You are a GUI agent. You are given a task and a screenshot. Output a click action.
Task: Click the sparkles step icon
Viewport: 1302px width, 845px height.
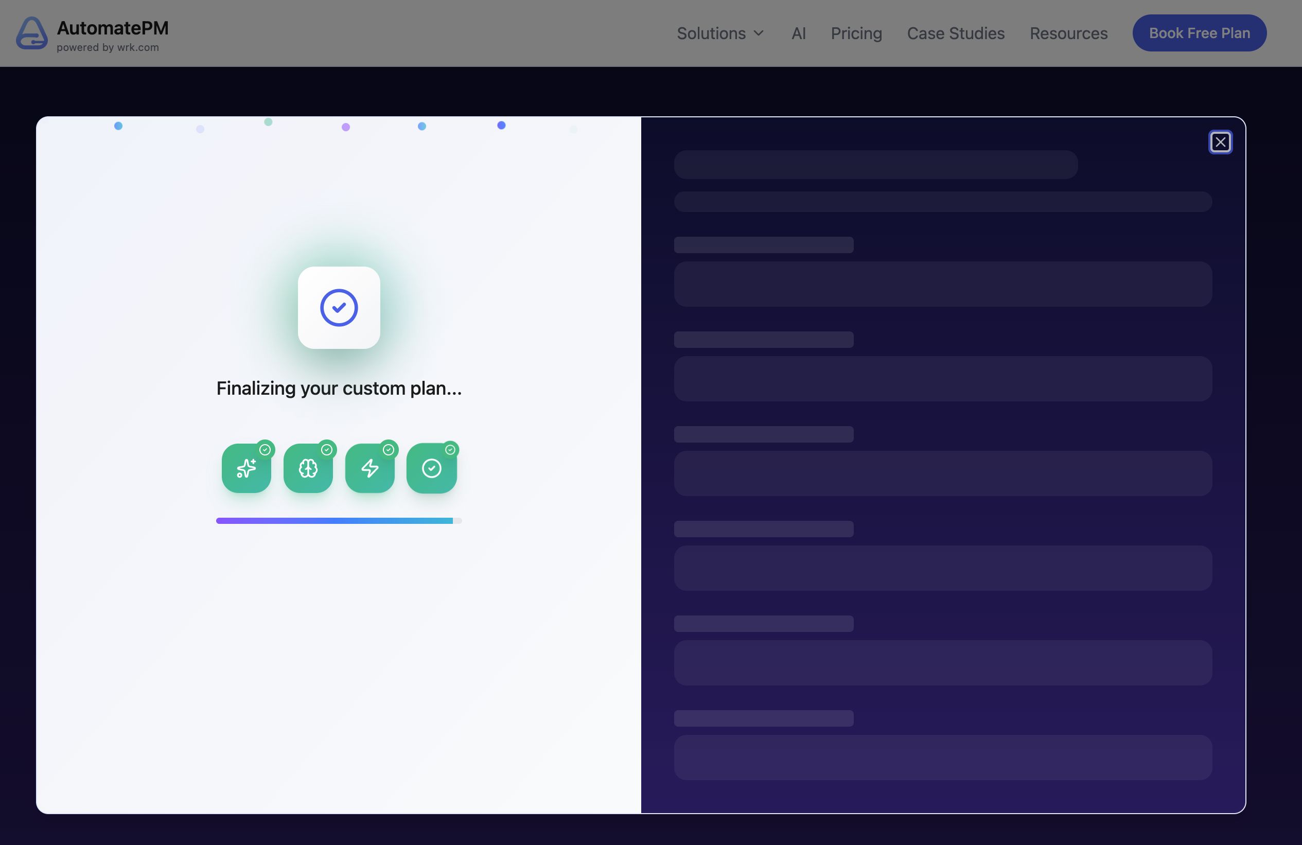pos(246,469)
